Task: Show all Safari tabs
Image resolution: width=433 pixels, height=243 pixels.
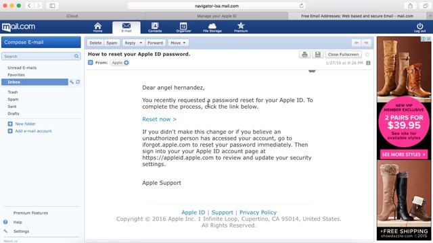Action: click(426, 5)
